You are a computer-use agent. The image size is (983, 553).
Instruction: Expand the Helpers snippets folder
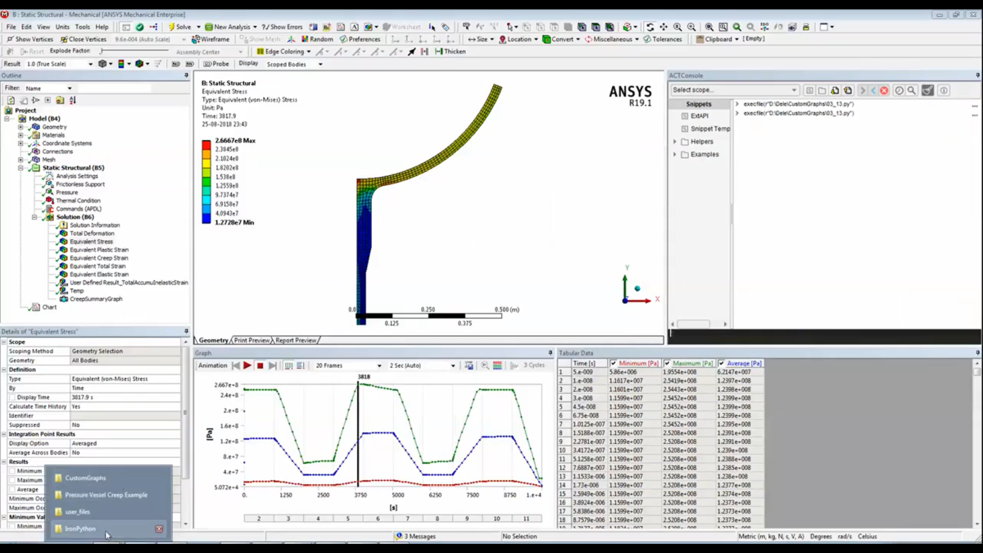pos(675,142)
